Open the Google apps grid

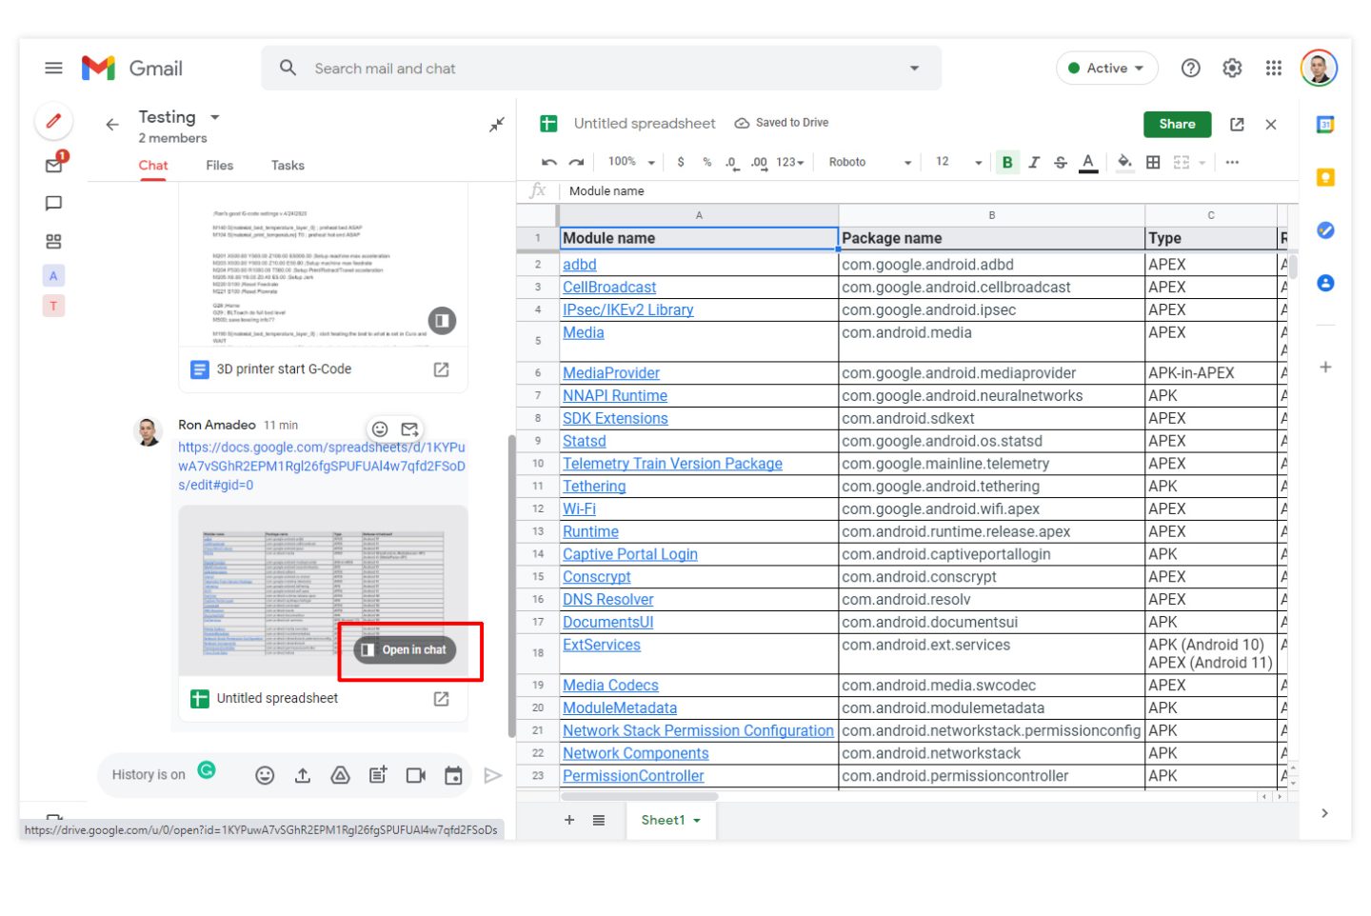pos(1274,69)
